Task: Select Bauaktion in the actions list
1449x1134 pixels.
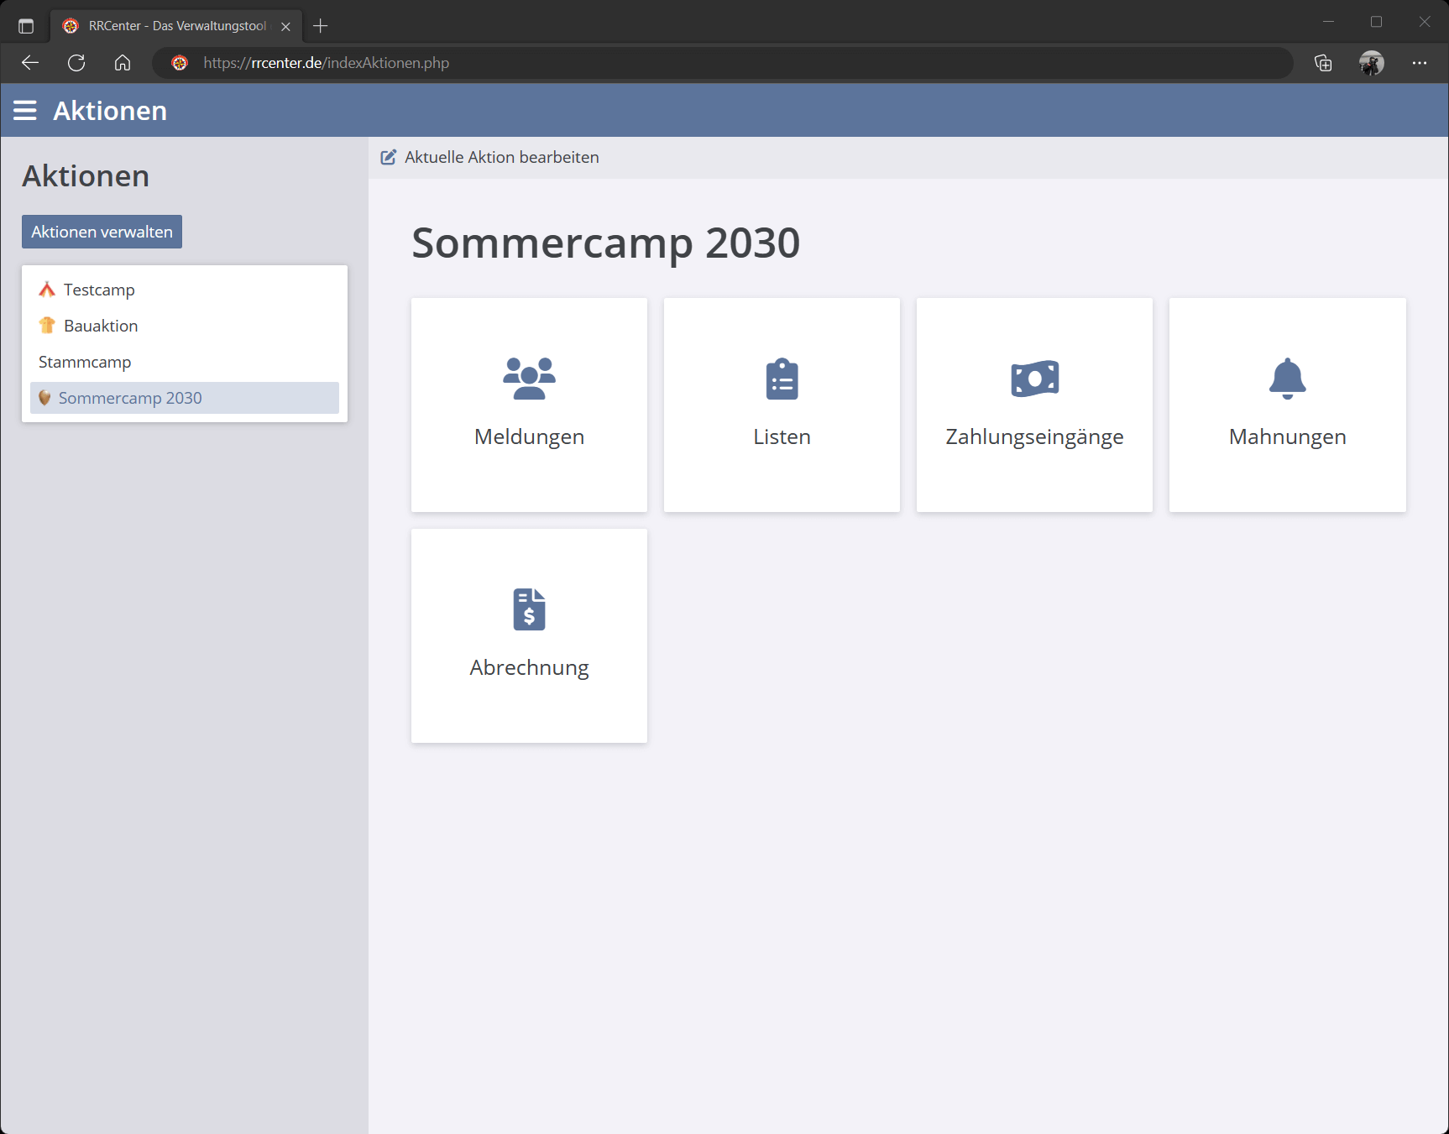Action: (101, 326)
